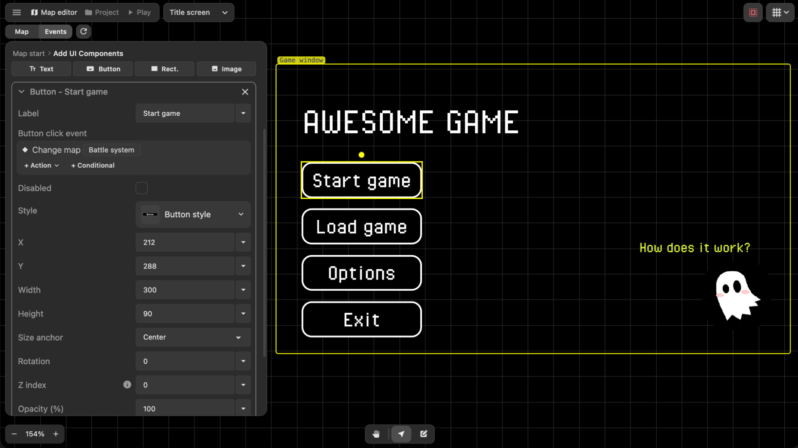This screenshot has width=798, height=448.
Task: Select the Options button on canvas
Action: coord(362,273)
